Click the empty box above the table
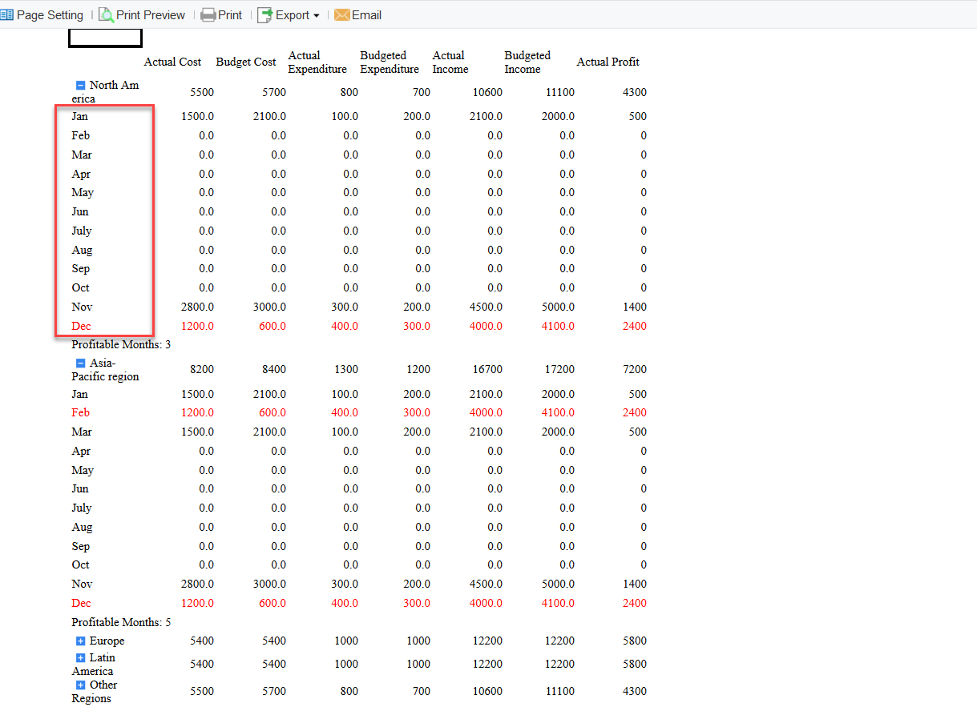977x707 pixels. 105,38
